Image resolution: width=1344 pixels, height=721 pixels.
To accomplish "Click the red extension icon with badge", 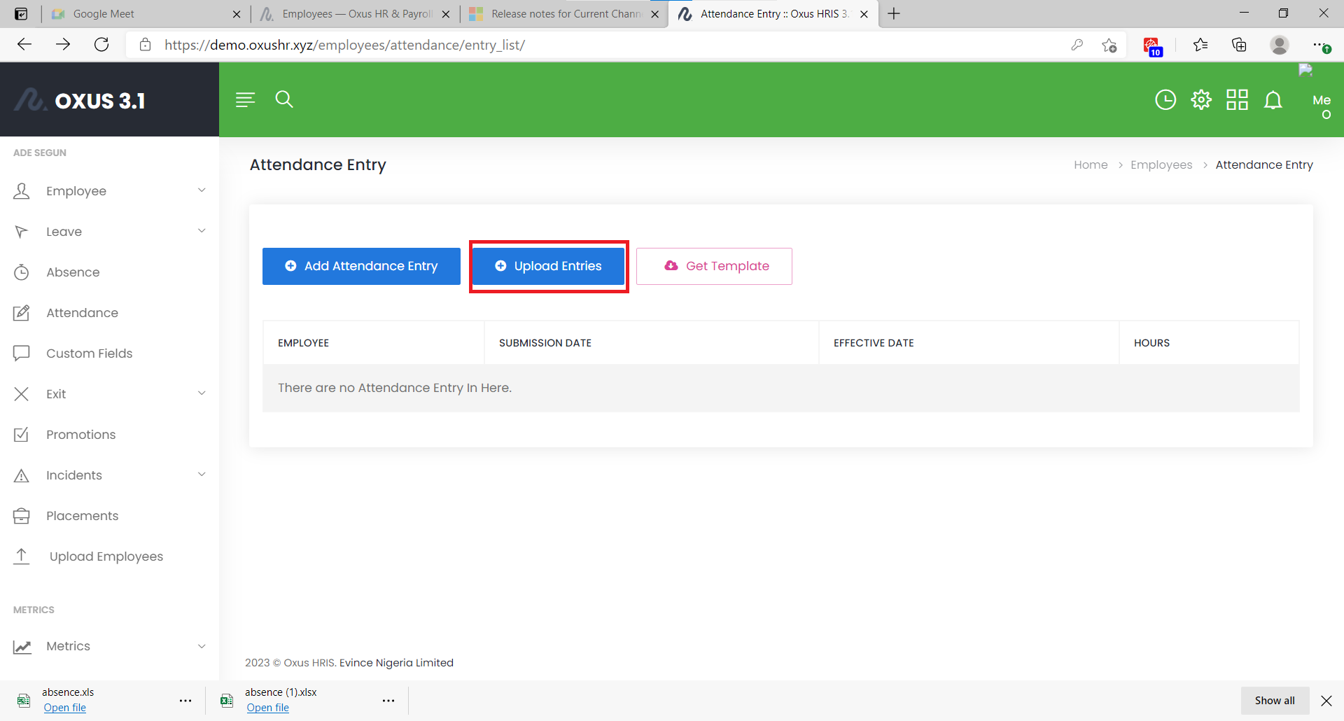I will 1151,46.
